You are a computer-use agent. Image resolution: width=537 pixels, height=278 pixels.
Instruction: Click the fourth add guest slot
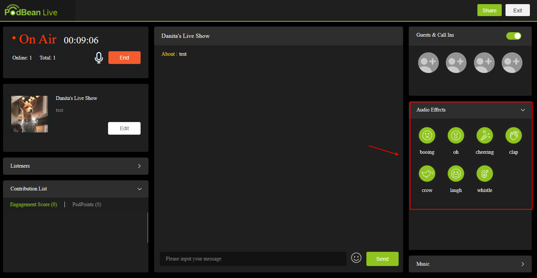[512, 62]
